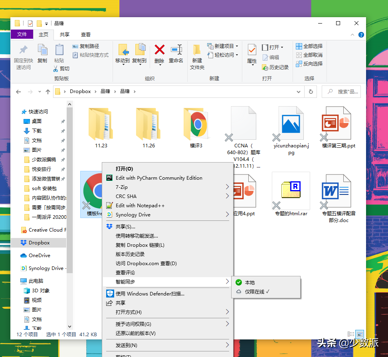Click the Rename icon in the ribbon
388x357 pixels.
[176, 50]
